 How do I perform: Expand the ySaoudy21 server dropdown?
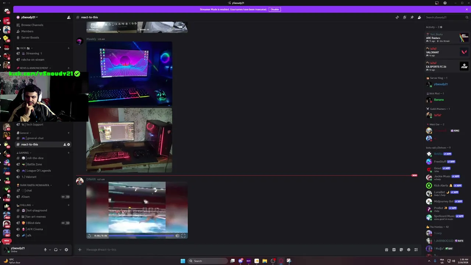tap(29, 17)
